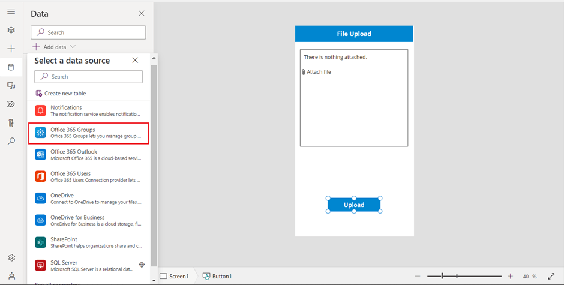Click the Insert plus icon in sidebar
The image size is (564, 285).
[x=11, y=49]
